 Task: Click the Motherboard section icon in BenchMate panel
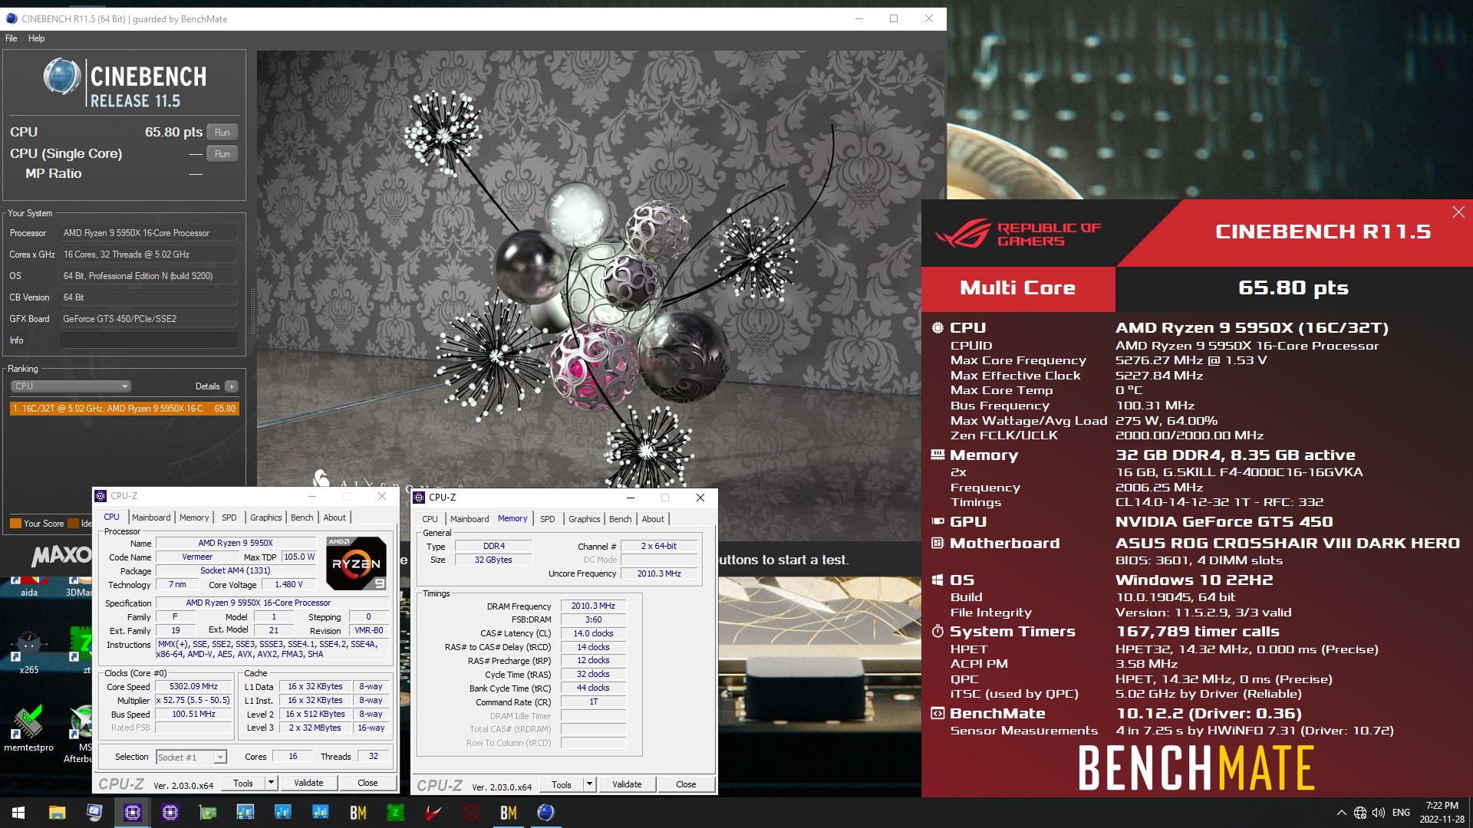coord(938,543)
